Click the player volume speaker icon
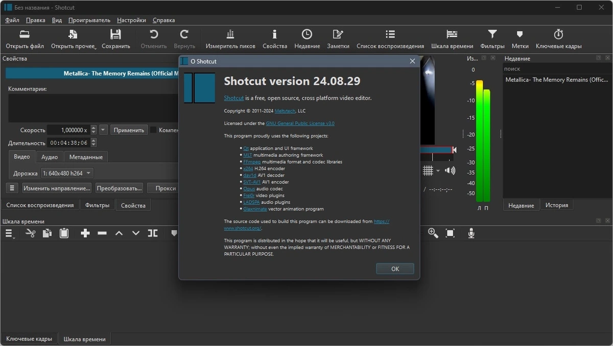 click(x=450, y=171)
